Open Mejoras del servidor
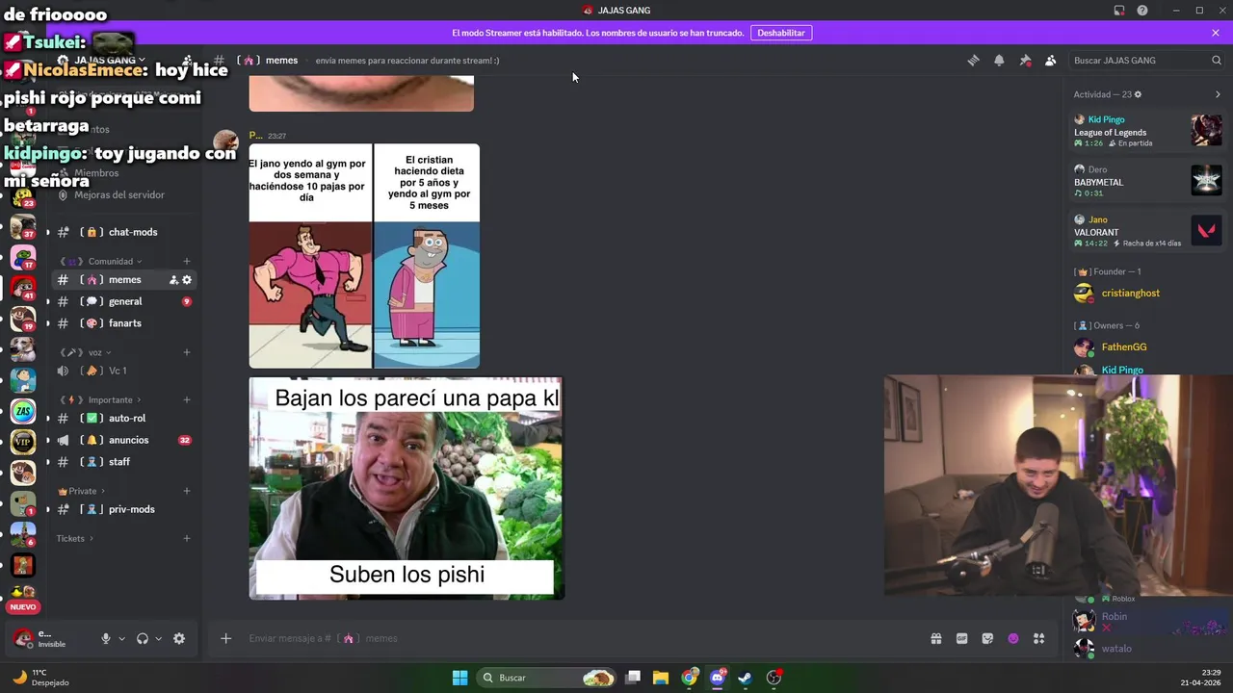This screenshot has width=1233, height=693. [119, 194]
